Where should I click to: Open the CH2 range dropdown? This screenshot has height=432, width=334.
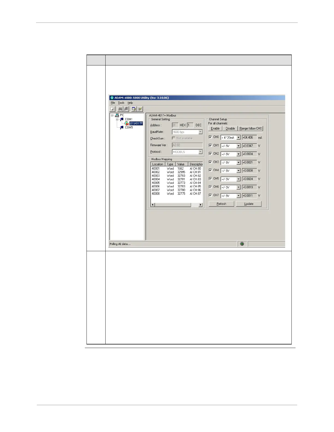pyautogui.click(x=238, y=154)
